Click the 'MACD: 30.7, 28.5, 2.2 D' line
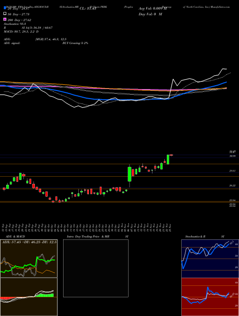239x316 pixels. click(x=21, y=32)
